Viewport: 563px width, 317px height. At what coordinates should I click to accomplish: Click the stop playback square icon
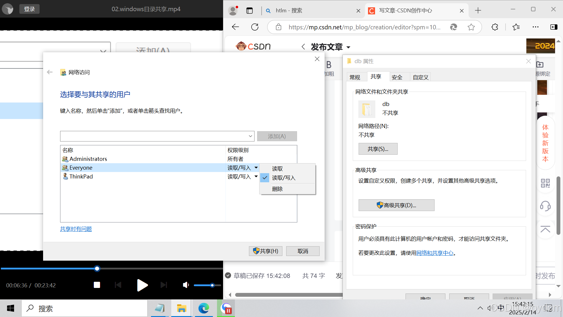pyautogui.click(x=97, y=285)
